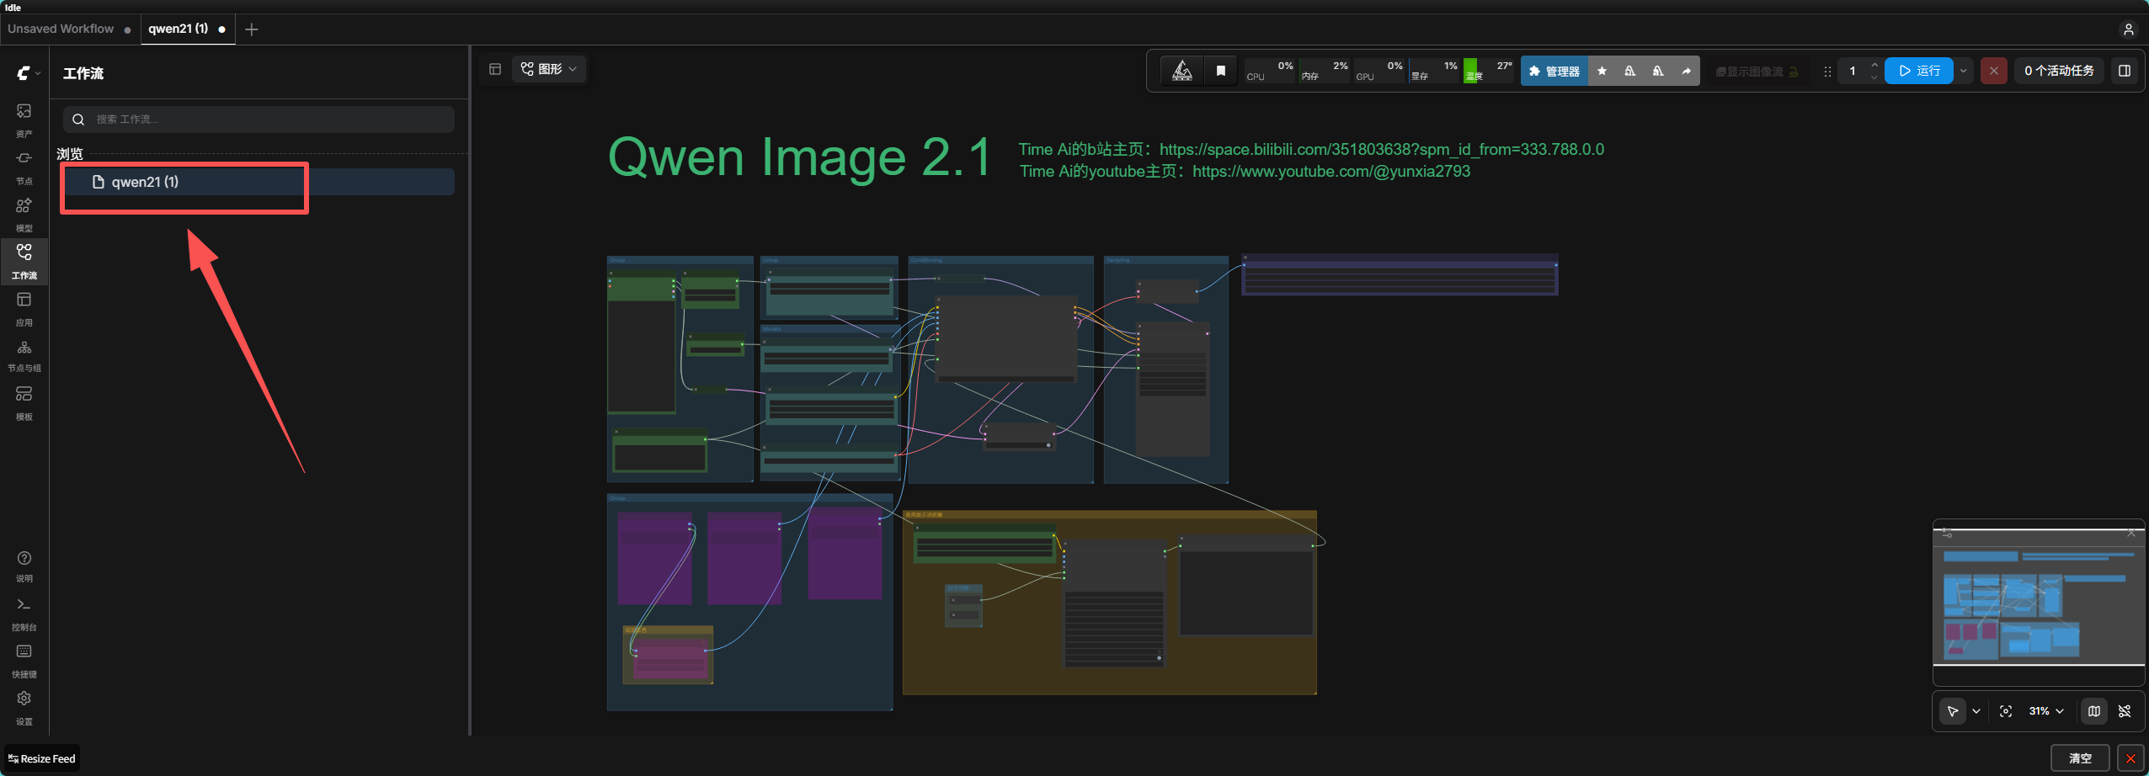Open the 管理器 (Manager) button

(1554, 72)
